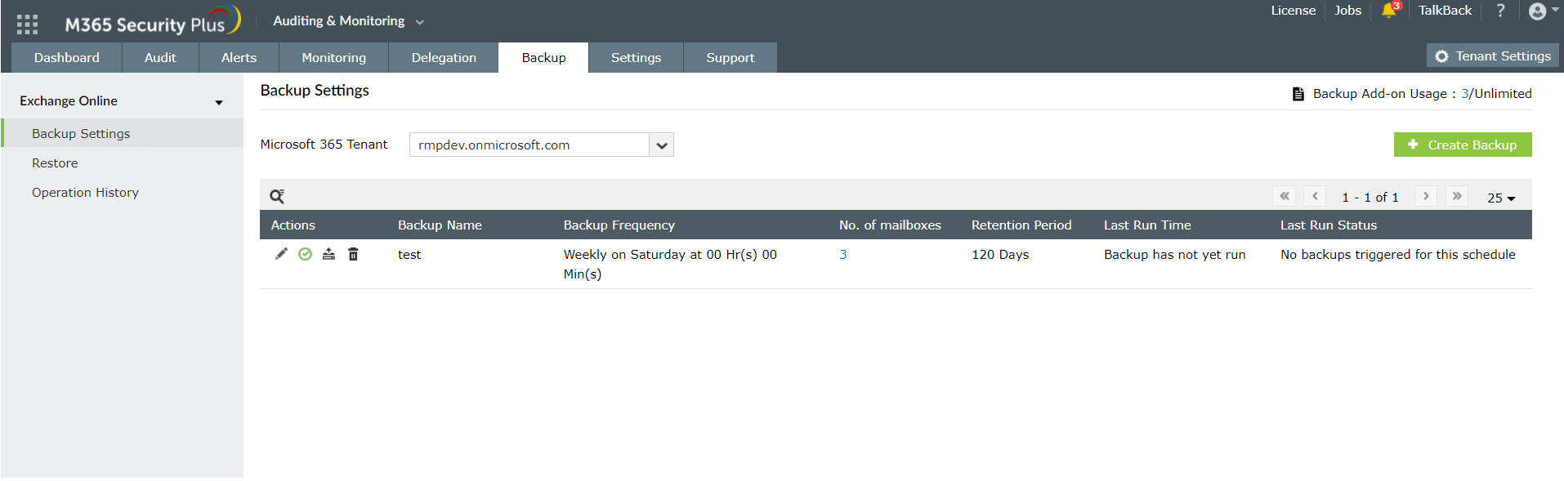The width and height of the screenshot is (1564, 481).
Task: Open the License link
Action: [1294, 11]
